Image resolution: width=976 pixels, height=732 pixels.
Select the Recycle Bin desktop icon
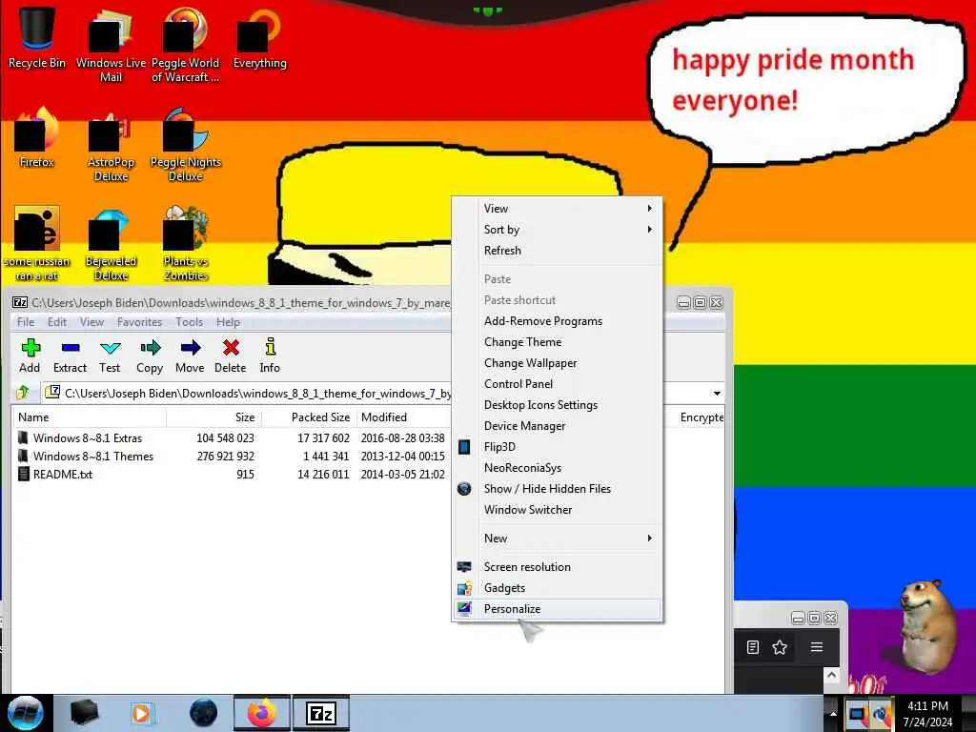point(37,37)
